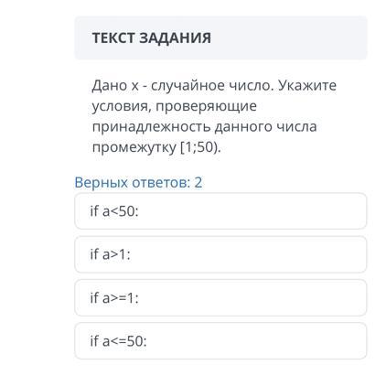
Task: Click the 'Дано x - случайное число' sentence
Action: pyautogui.click(x=181, y=85)
